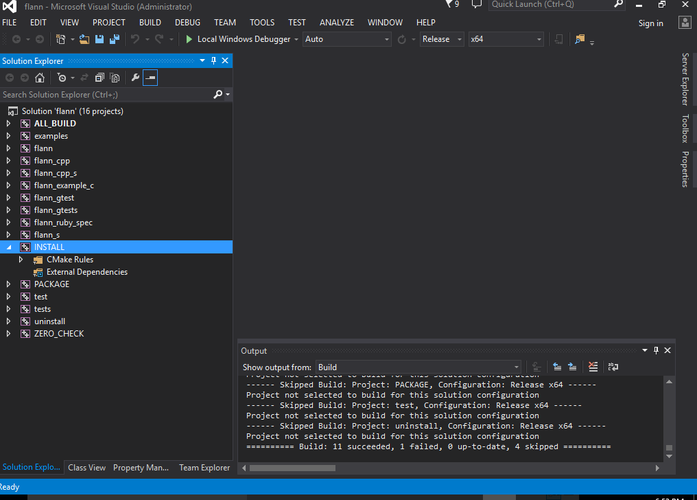This screenshot has width=697, height=500.
Task: Open the FILE menu
Action: tap(10, 22)
